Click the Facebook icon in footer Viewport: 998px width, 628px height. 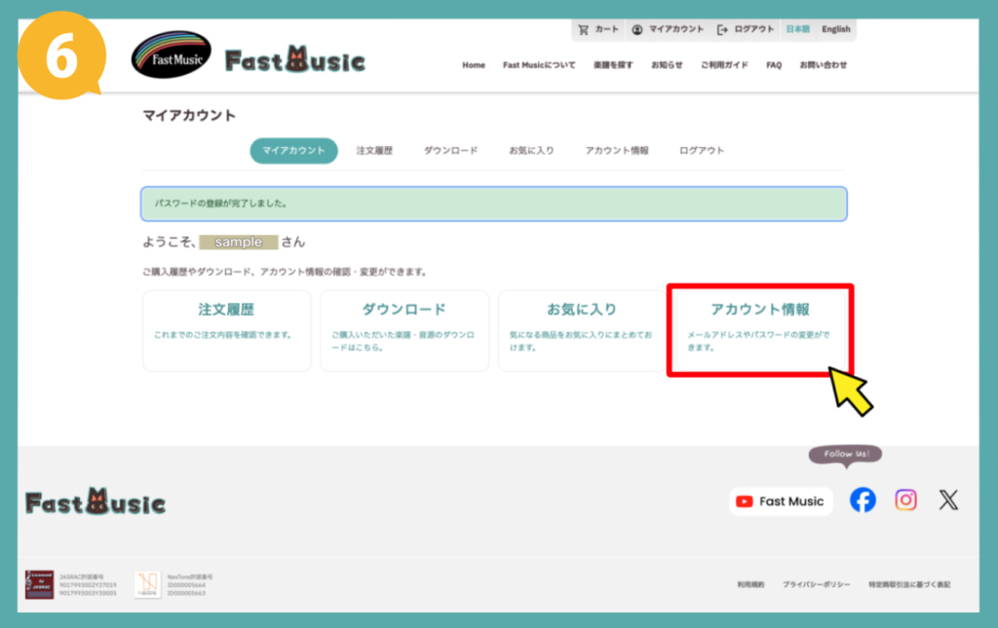pos(863,500)
